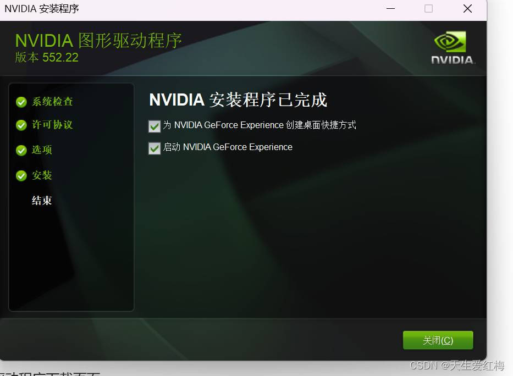
Task: Click the 版本 552.22 version text
Action: point(47,58)
